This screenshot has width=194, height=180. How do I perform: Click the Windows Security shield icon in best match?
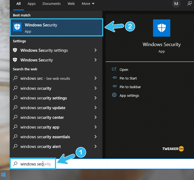click(x=17, y=27)
